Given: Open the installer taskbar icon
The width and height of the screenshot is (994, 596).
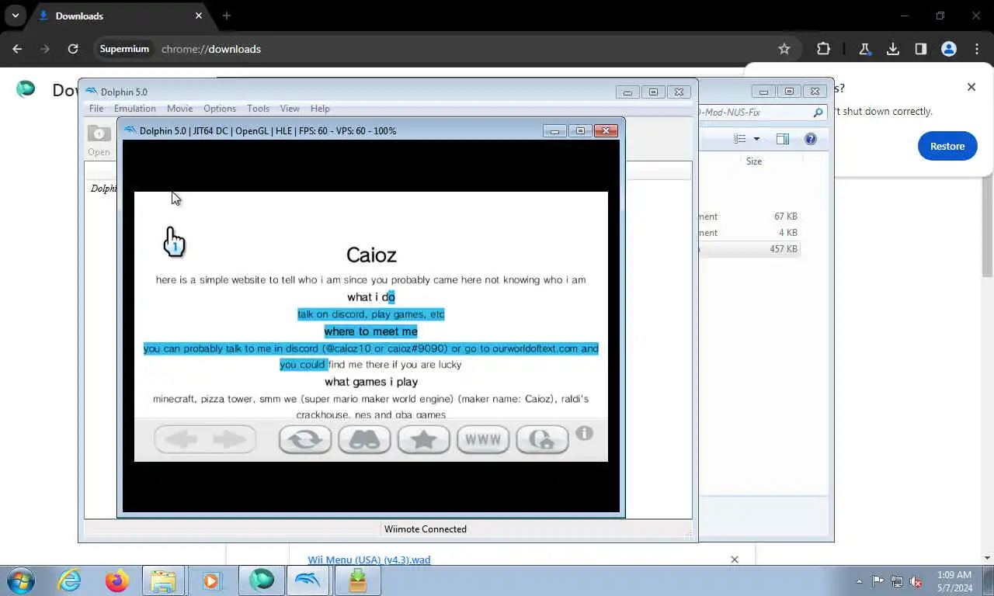Looking at the screenshot, I should pos(357,580).
